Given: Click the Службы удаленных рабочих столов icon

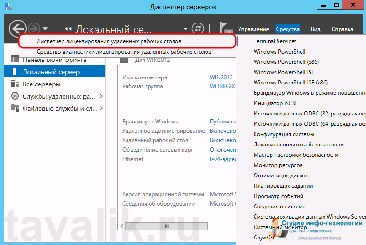Looking at the screenshot, I should click(x=15, y=97).
